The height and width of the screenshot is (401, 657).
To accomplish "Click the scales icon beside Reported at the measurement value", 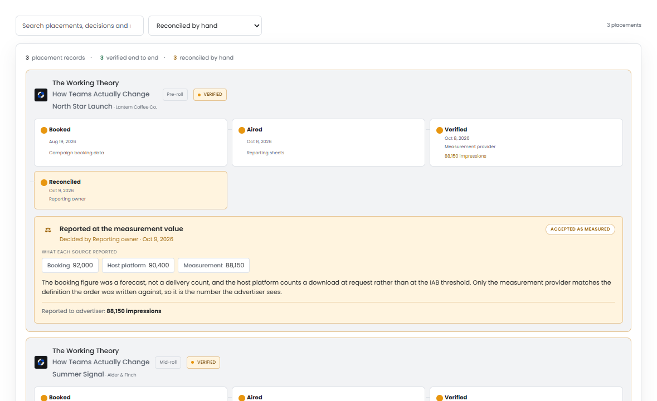I will (48, 230).
